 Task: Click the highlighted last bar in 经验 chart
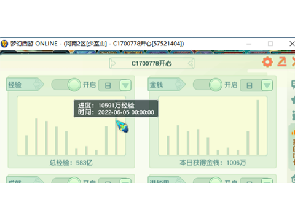[116, 137]
